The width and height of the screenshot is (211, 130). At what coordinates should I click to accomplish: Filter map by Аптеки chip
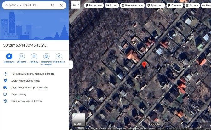pyautogui.click(x=192, y=6)
